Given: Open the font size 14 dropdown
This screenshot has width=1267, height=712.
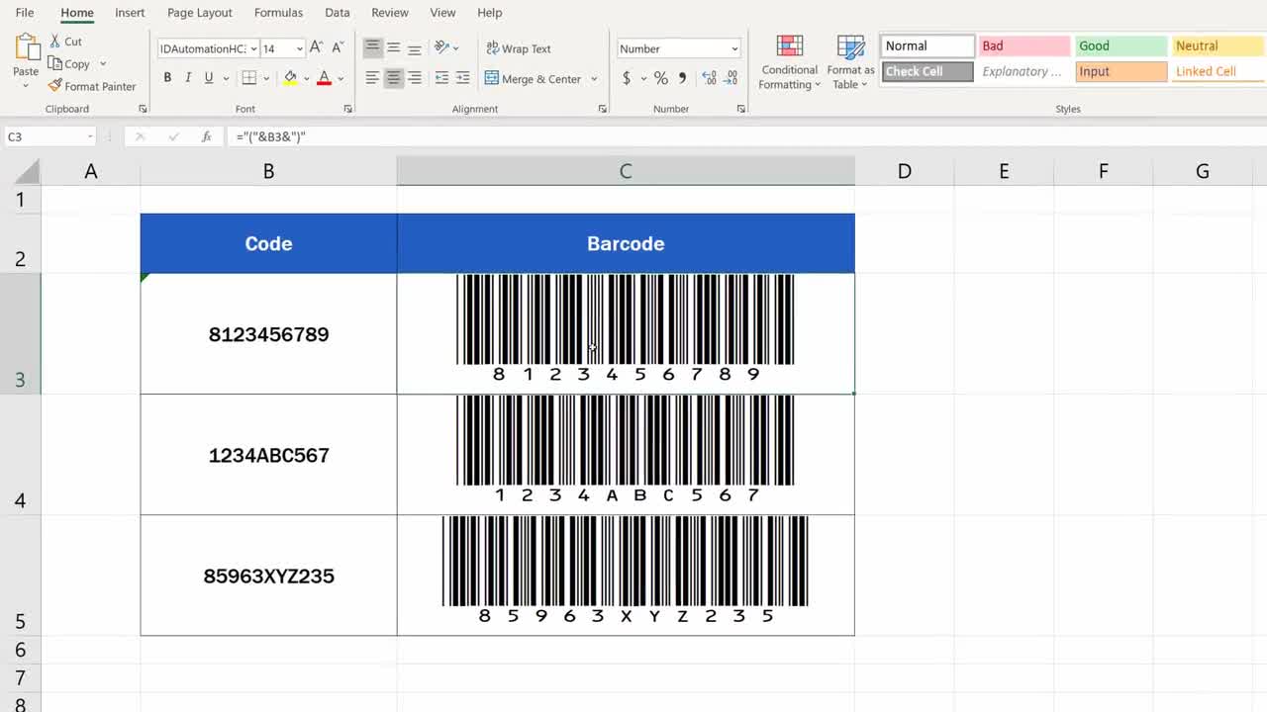Looking at the screenshot, I should pyautogui.click(x=299, y=48).
